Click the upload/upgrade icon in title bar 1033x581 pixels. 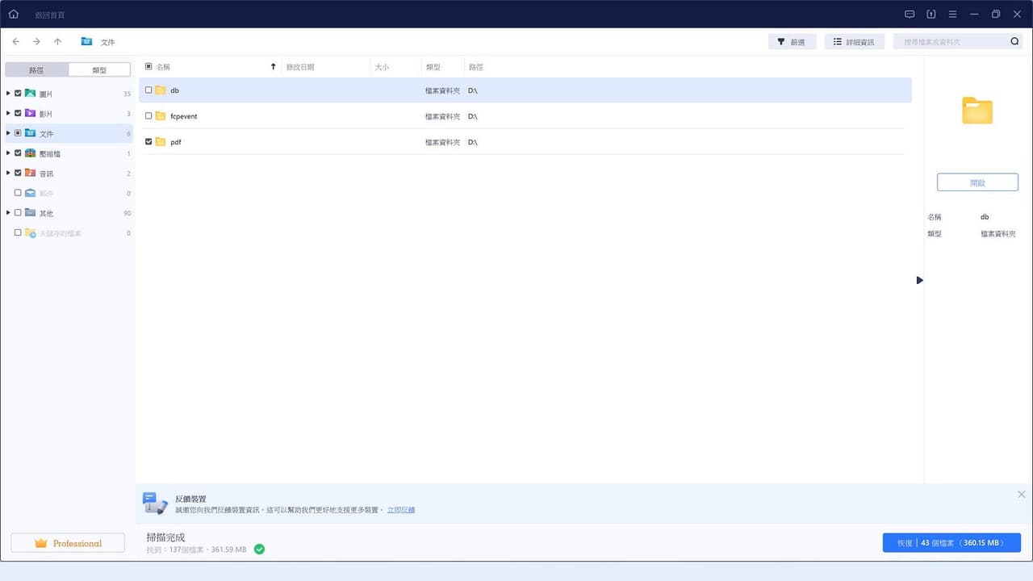pos(931,14)
